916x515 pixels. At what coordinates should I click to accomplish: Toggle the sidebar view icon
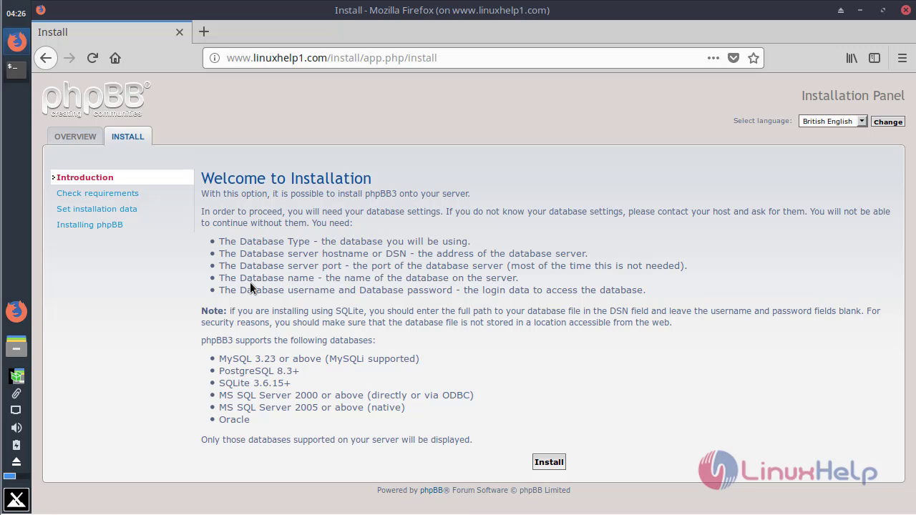(x=874, y=58)
